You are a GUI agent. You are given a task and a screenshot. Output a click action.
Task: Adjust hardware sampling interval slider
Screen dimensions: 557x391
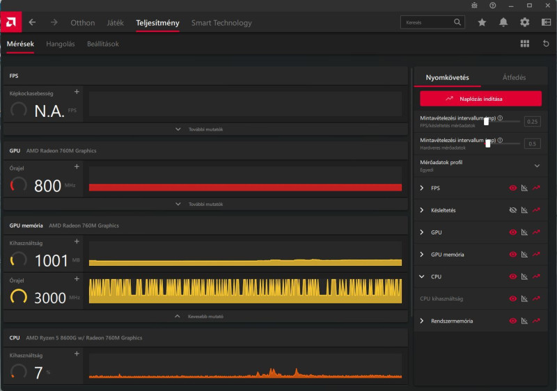pos(488,143)
